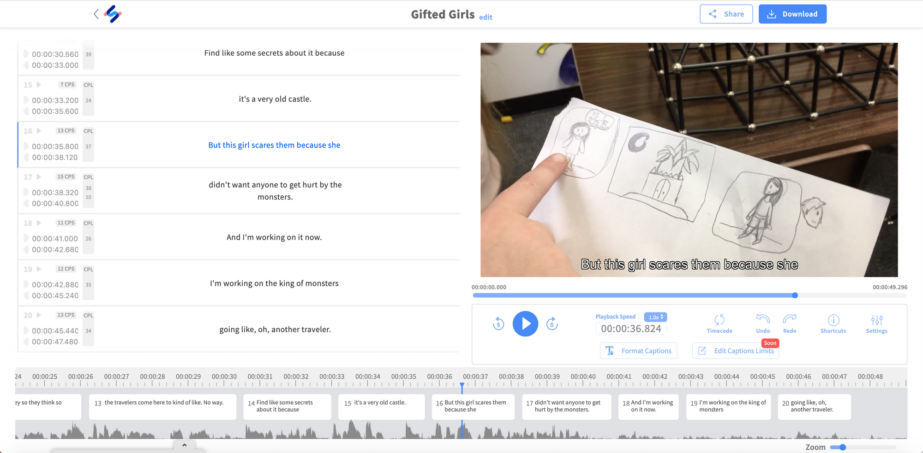Play caption 20 with small arrow
The width and height of the screenshot is (923, 453).
point(39,315)
